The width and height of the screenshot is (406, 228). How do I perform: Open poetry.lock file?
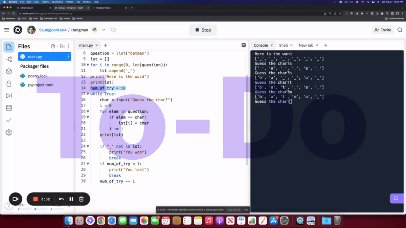click(38, 76)
